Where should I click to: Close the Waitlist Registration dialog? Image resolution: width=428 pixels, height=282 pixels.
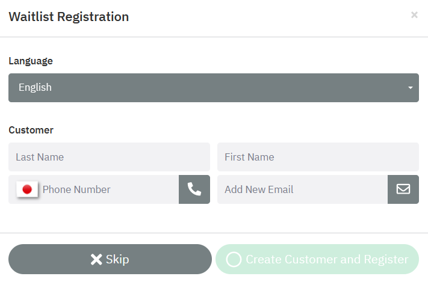(414, 15)
